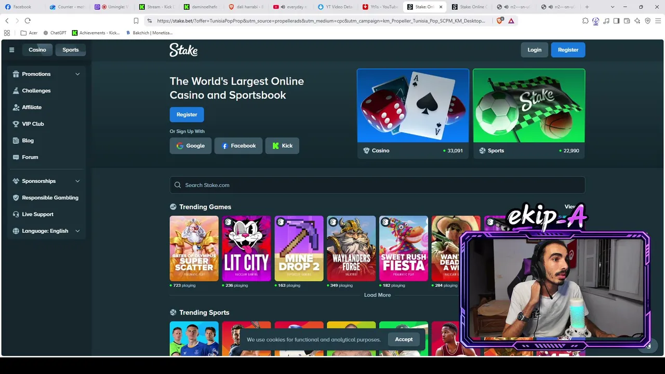This screenshot has height=374, width=665.
Task: Click the Trending Games heading icon
Action: point(173,207)
